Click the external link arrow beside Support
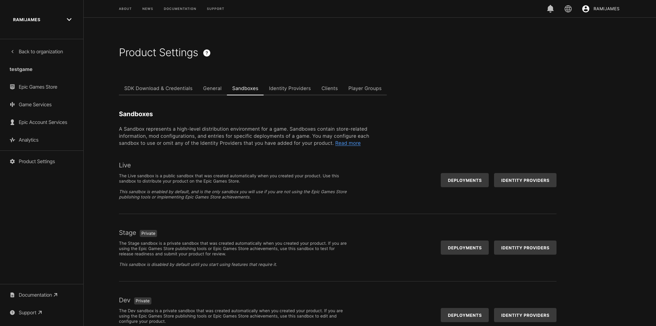656x326 pixels. coord(40,312)
